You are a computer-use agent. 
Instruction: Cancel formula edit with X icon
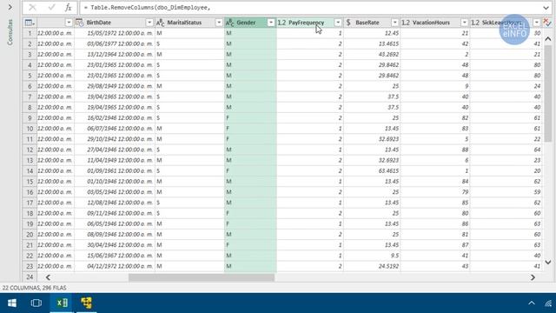point(33,8)
